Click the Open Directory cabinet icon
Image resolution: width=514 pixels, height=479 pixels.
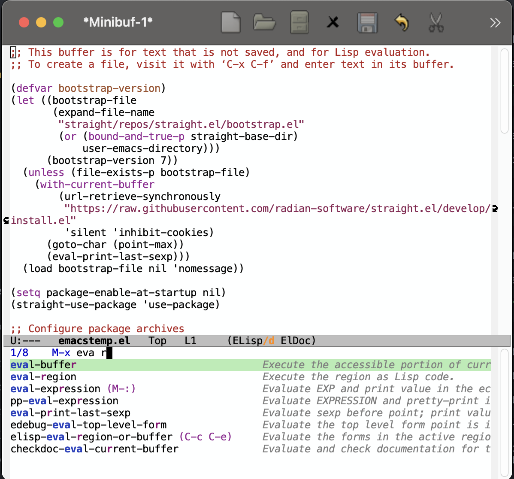pyautogui.click(x=299, y=22)
